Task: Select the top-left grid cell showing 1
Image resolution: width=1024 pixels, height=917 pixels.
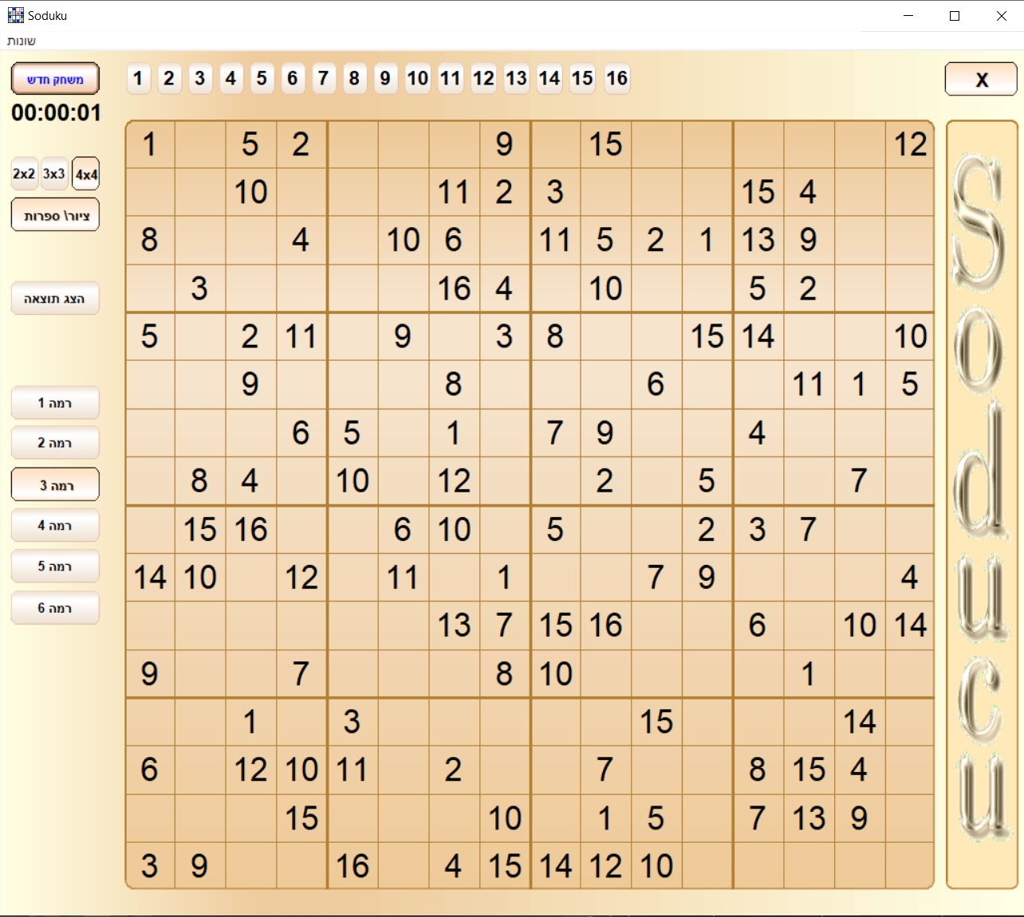Action: pyautogui.click(x=150, y=145)
